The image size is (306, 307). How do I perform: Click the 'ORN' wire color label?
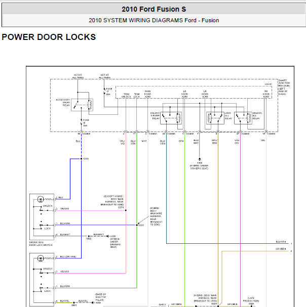point(181,141)
